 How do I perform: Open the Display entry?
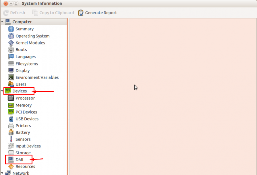coord(23,71)
